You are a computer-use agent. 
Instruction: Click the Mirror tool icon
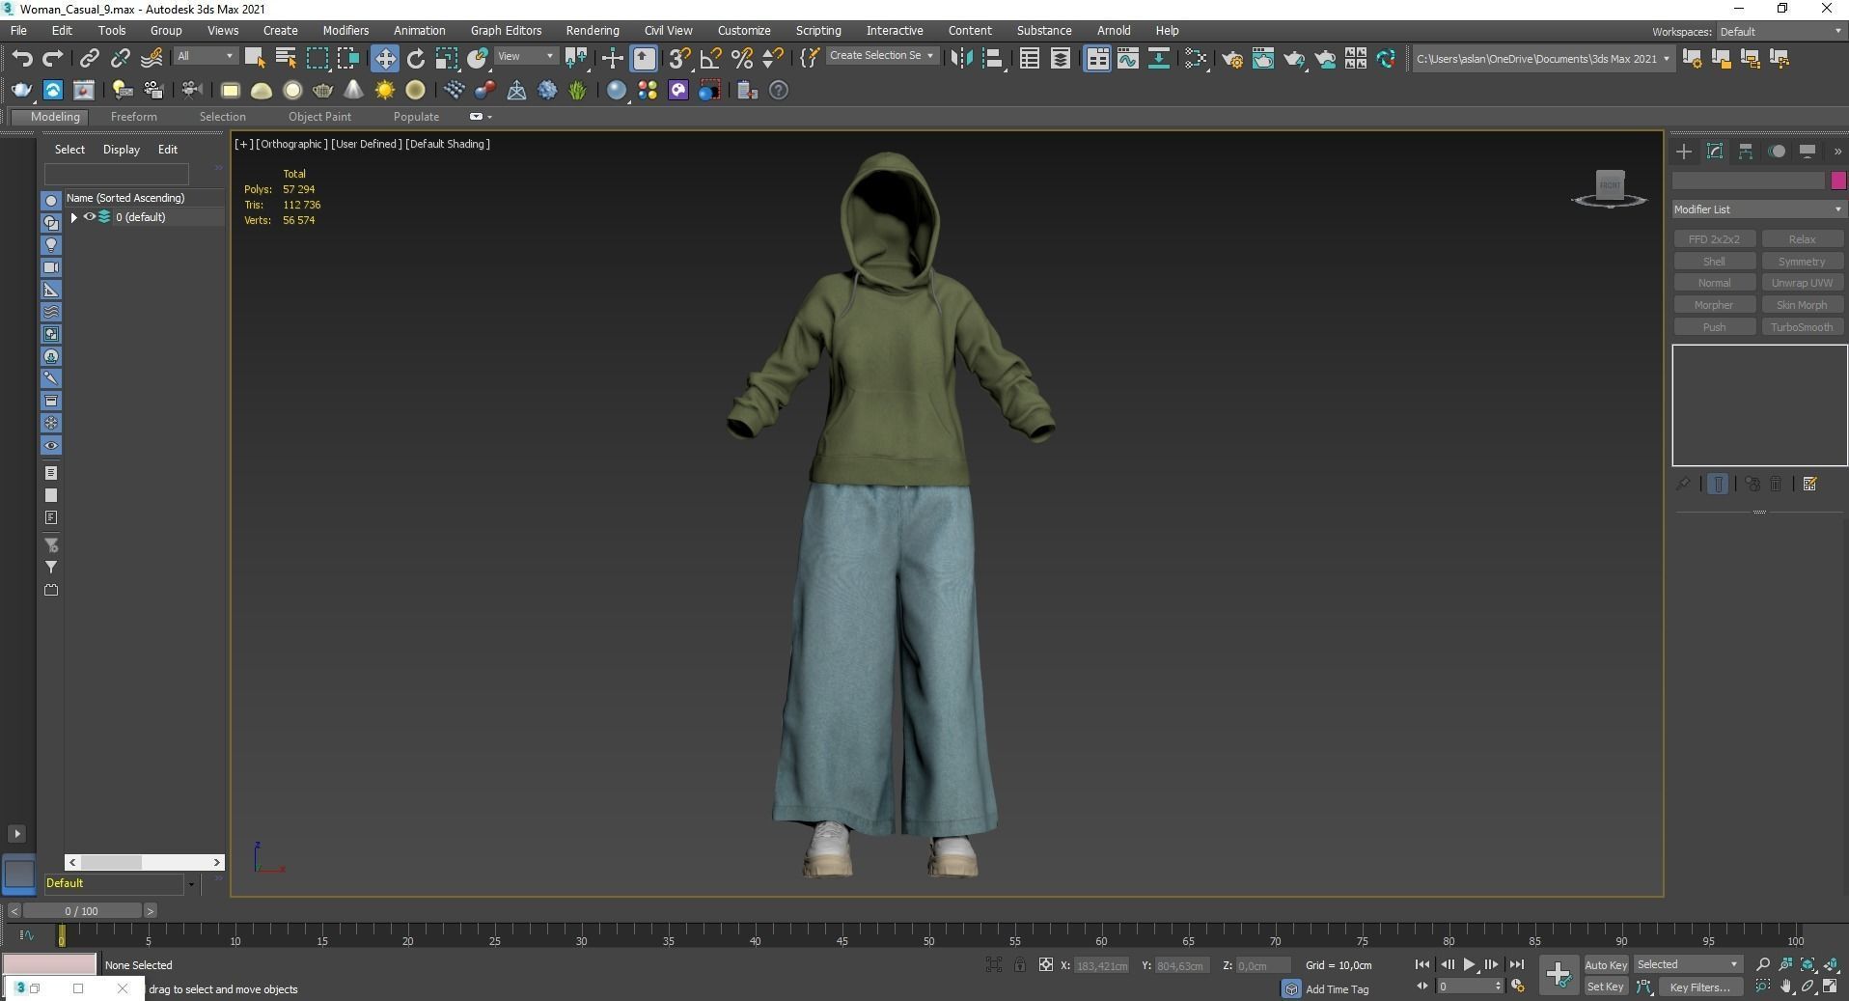961,59
